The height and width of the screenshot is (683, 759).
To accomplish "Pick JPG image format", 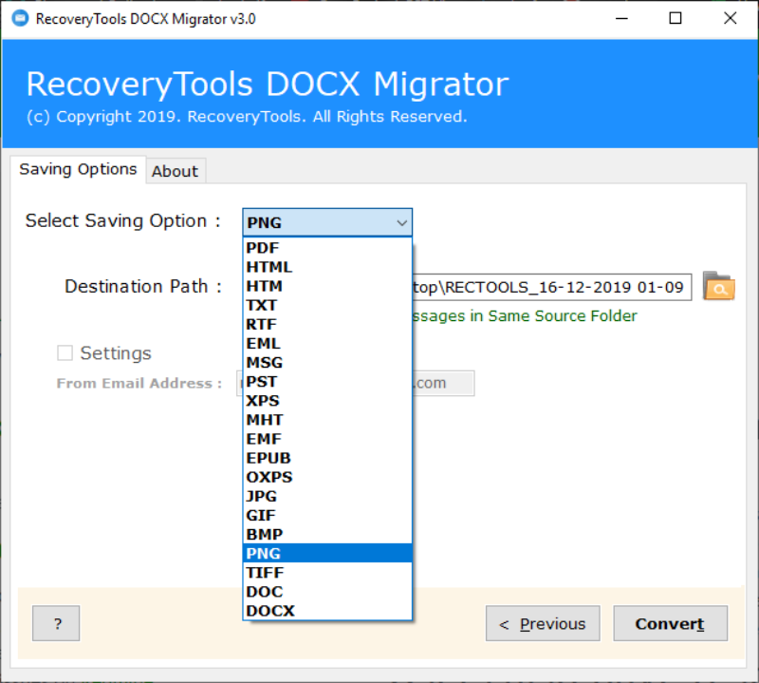I will (327, 496).
